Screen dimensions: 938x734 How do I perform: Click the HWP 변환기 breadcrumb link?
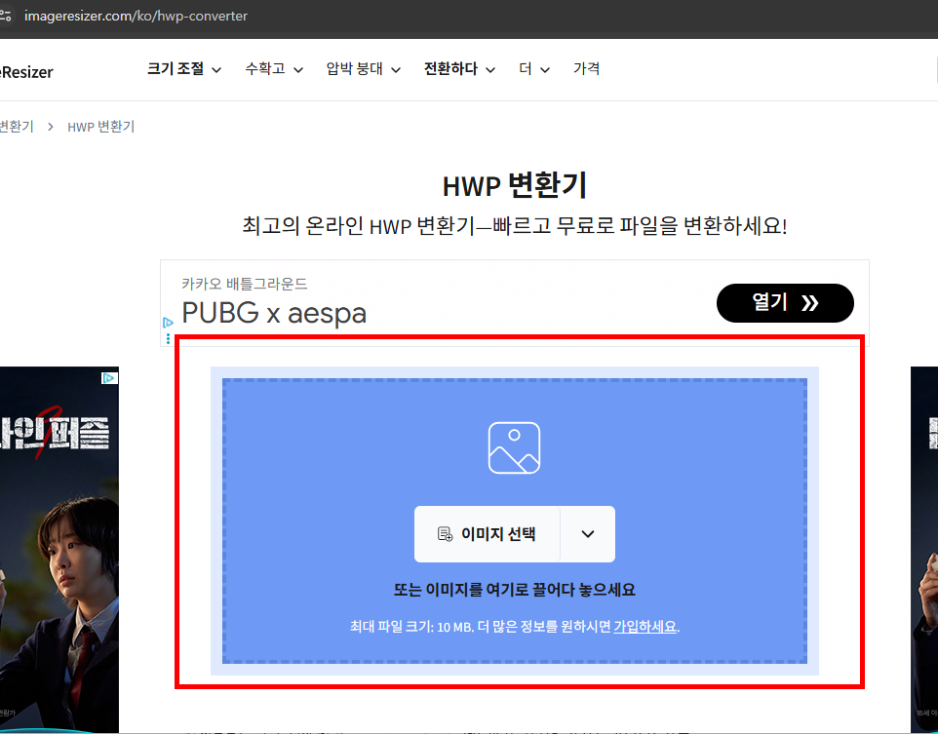(100, 126)
